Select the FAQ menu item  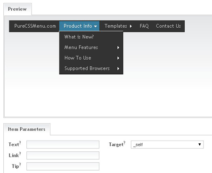[x=144, y=26]
